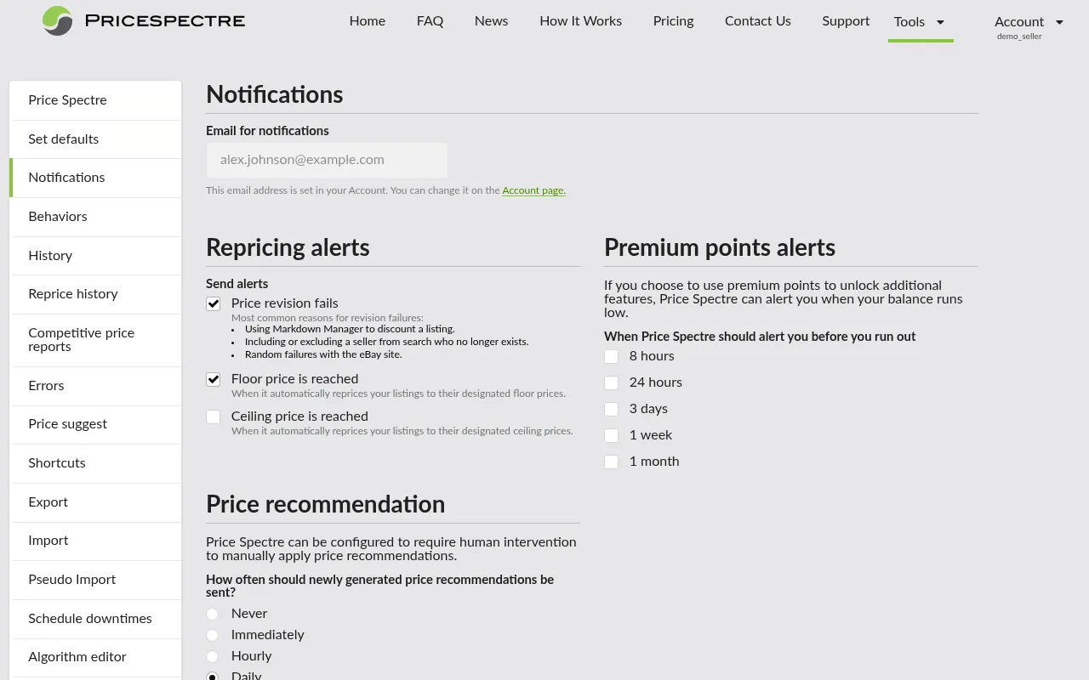Disable the Price revision fails alert
The height and width of the screenshot is (680, 1089).
point(213,303)
